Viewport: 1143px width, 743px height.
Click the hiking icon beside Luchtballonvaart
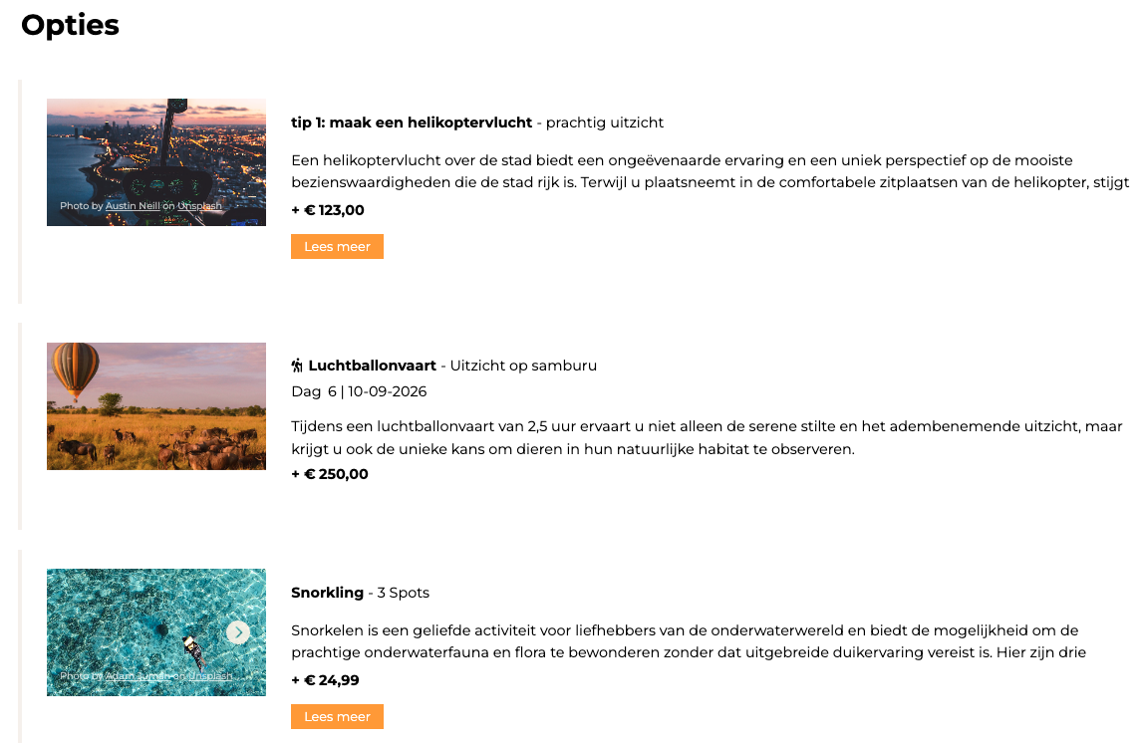point(297,366)
